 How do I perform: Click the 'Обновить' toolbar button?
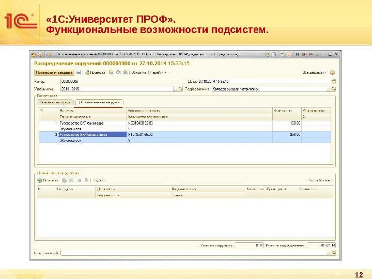(139, 72)
